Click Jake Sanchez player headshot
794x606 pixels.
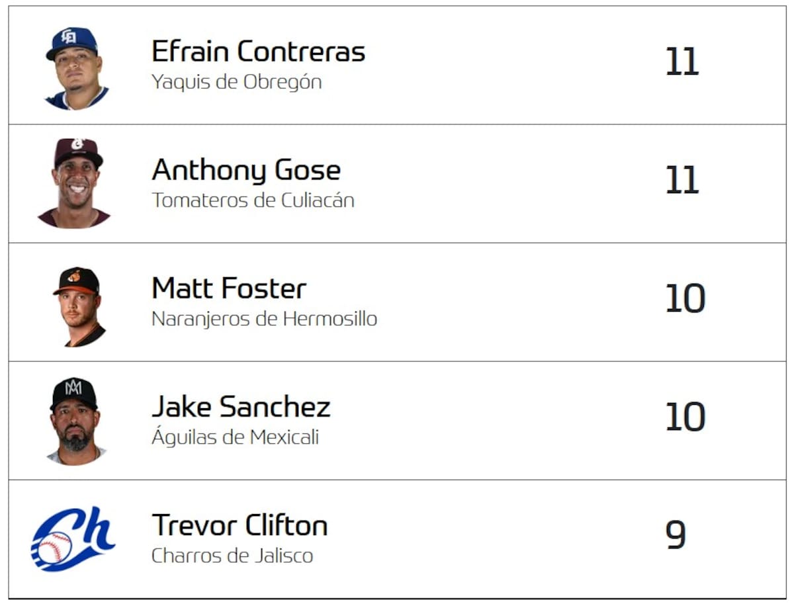(75, 421)
